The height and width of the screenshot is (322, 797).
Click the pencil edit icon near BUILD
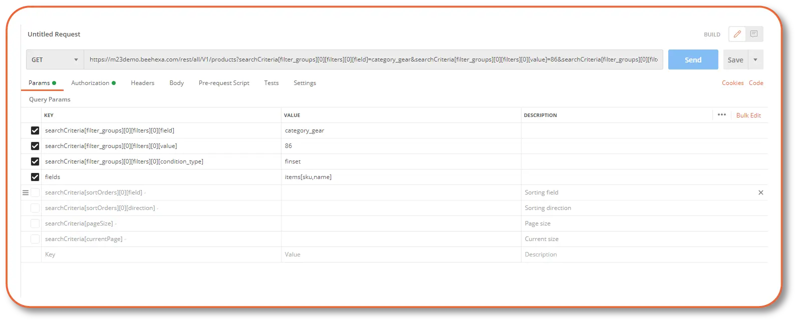click(737, 34)
